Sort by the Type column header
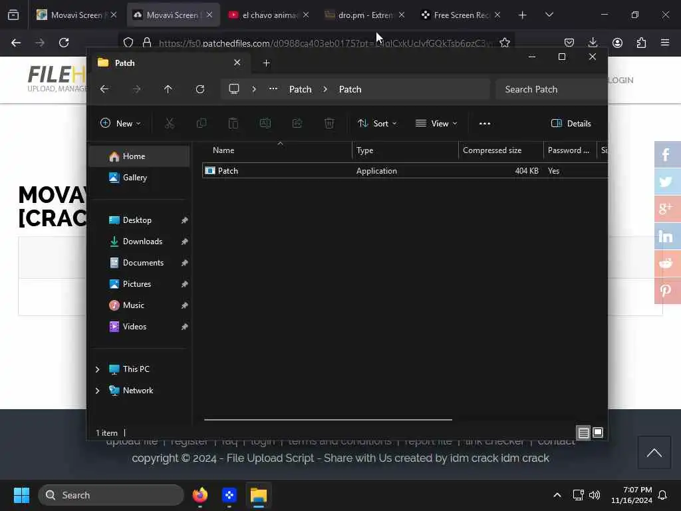 pyautogui.click(x=405, y=150)
